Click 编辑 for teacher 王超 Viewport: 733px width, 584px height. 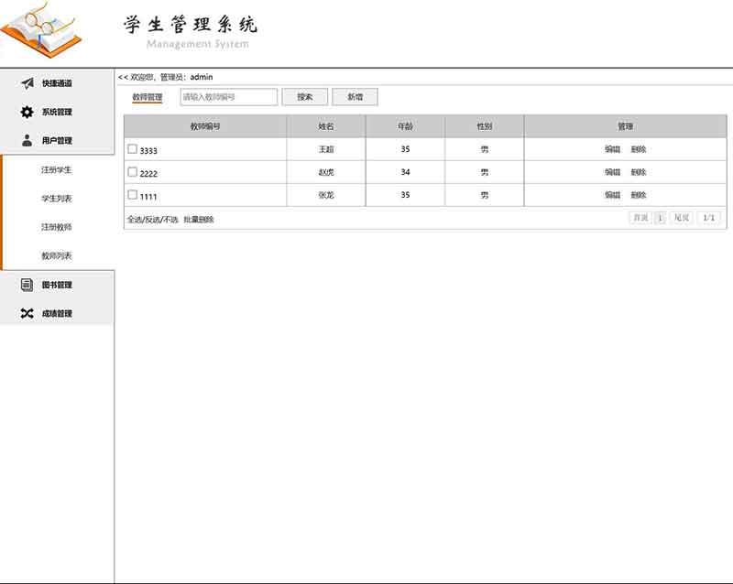[612, 149]
